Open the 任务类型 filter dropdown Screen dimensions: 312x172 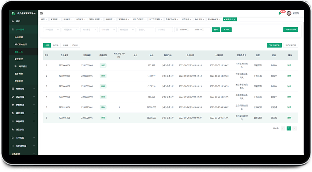point(126,29)
